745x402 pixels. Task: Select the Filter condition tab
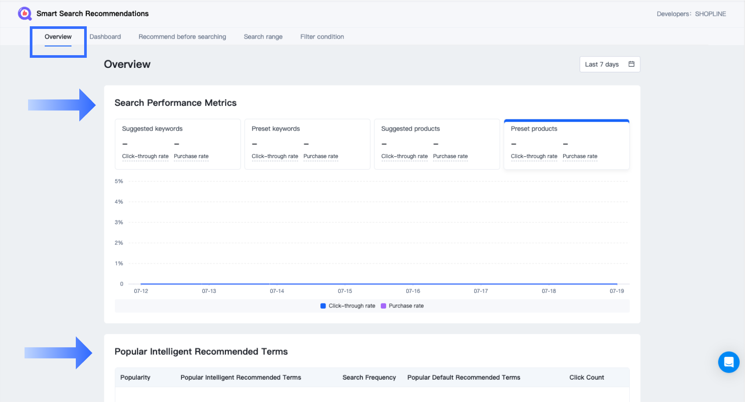click(x=322, y=37)
